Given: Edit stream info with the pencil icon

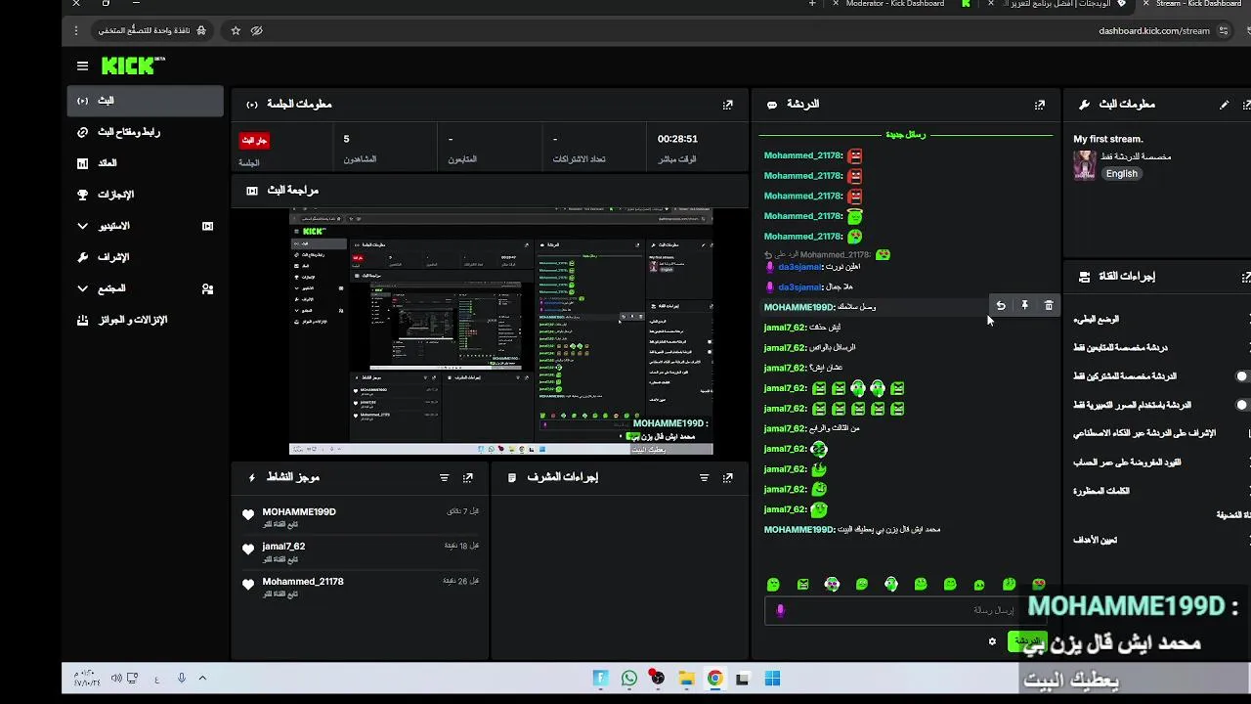Looking at the screenshot, I should [x=1224, y=105].
